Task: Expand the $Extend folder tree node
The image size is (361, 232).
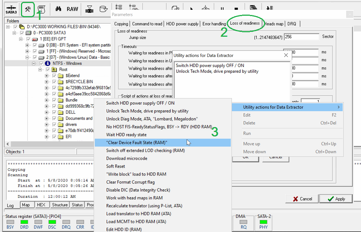Action: click(47, 76)
